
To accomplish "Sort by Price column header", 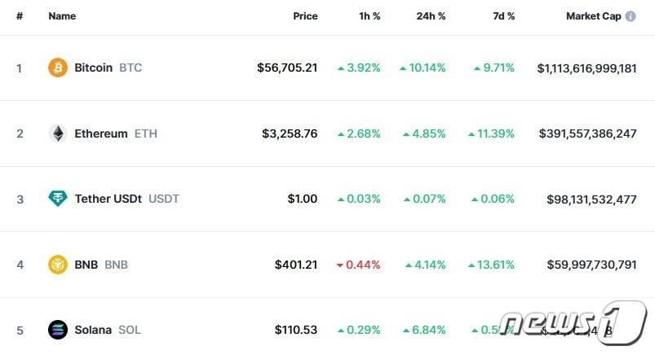I will [x=305, y=16].
